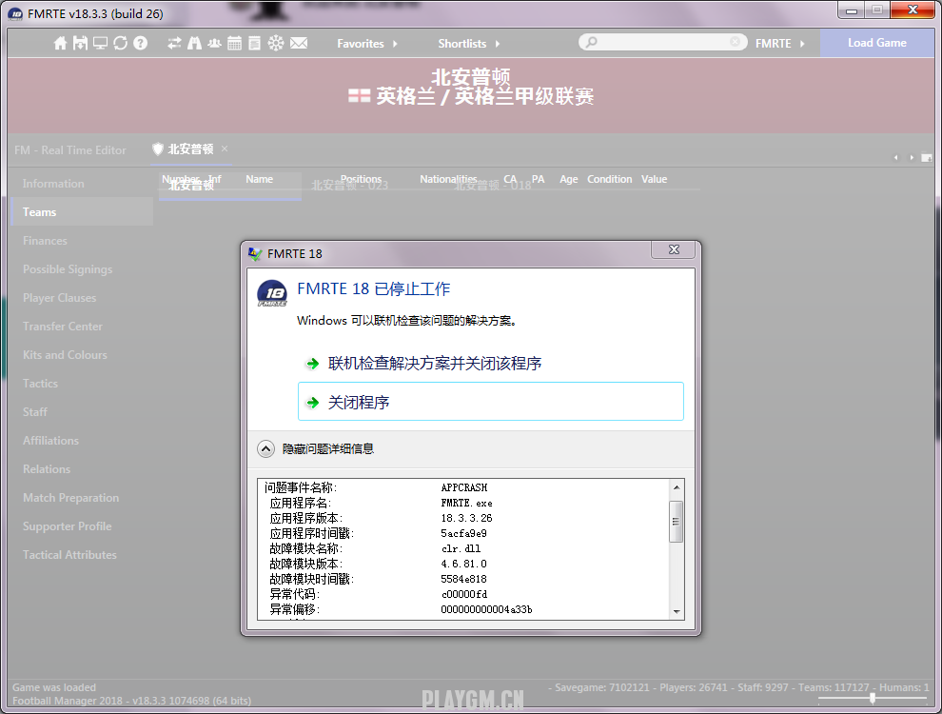Open Kits and Colours section
The image size is (942, 714).
[x=82, y=354]
